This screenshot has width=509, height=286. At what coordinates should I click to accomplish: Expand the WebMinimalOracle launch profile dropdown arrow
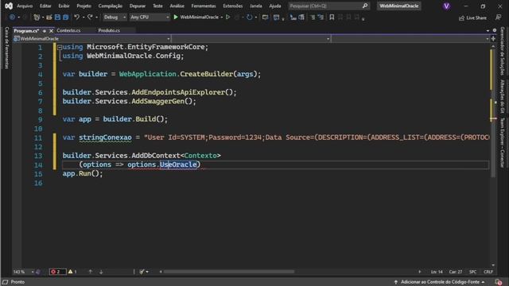(222, 17)
